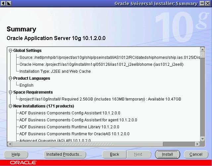212x166 pixels.
Task: Select 'ADF Business Components Config Assistant 10.1.2.0.0'
Action: 70,113
